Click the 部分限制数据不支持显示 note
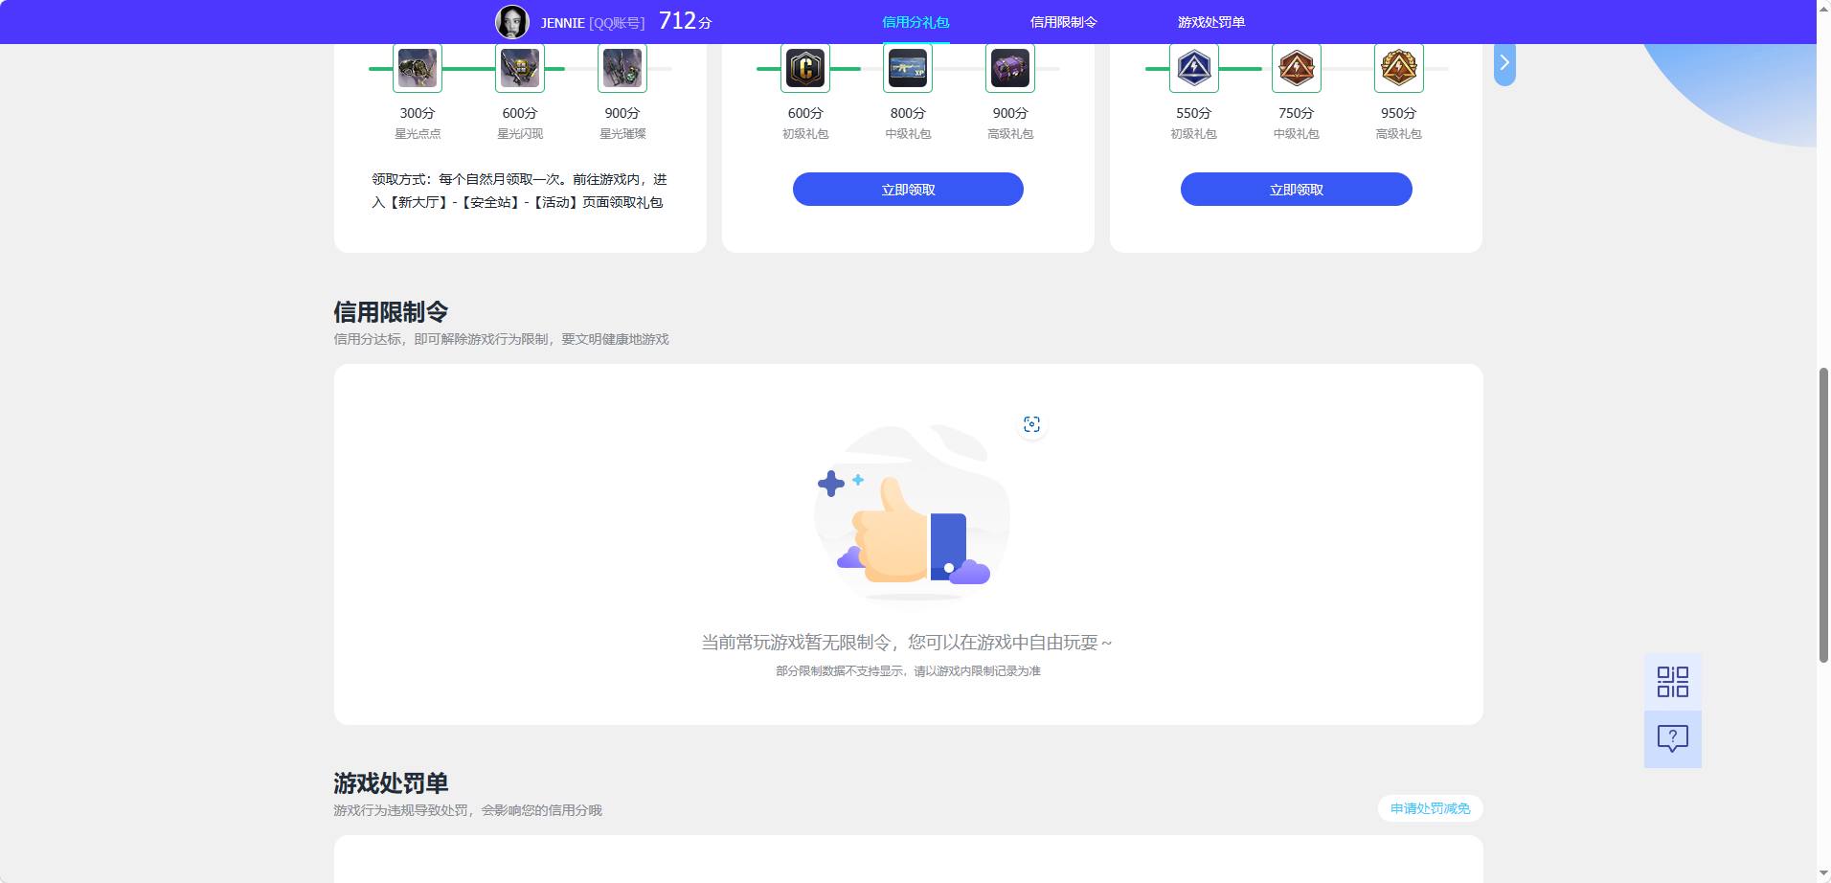Viewport: 1831px width, 883px height. pyautogui.click(x=908, y=671)
